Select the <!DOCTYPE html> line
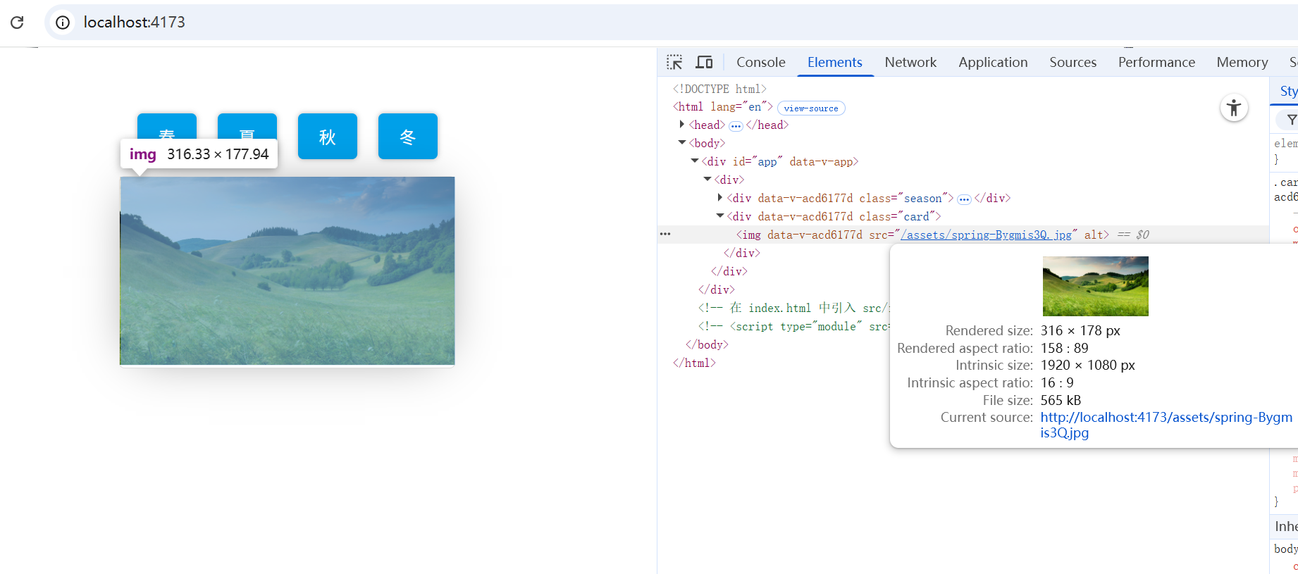Viewport: 1298px width, 574px height. point(719,89)
